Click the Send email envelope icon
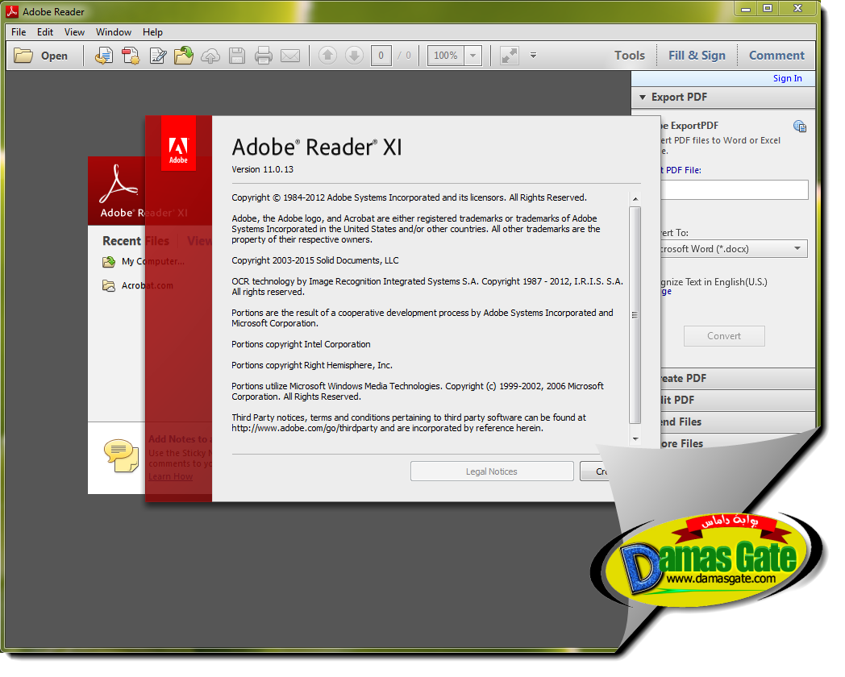This screenshot has width=845, height=677. [290, 56]
